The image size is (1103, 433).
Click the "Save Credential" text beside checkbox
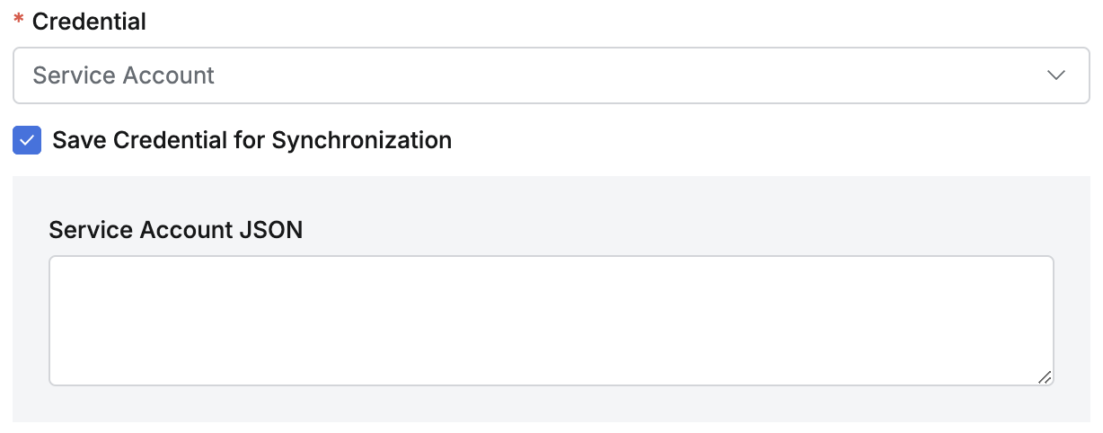tap(158, 140)
